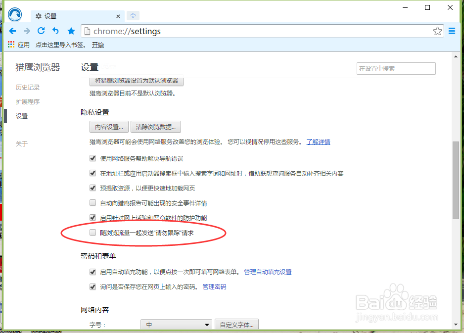This screenshot has width=464, height=333.
Task: Toggle 启用自动填充功能 checkbox
Action: coord(93,272)
